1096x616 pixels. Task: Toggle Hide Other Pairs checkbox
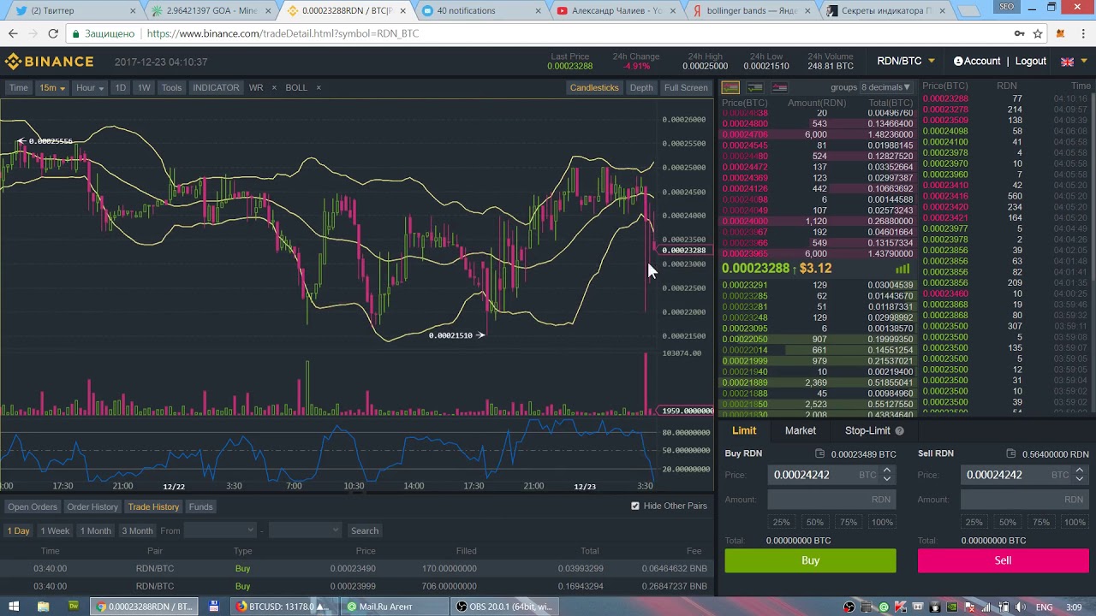[x=635, y=506]
